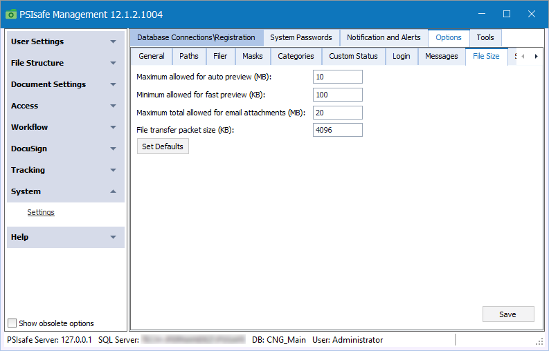Expand the Document Settings section
This screenshot has height=351, width=549.
pyautogui.click(x=66, y=84)
